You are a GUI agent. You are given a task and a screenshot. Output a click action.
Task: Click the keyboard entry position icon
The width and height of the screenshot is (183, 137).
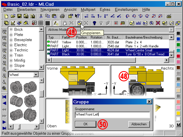(169, 16)
